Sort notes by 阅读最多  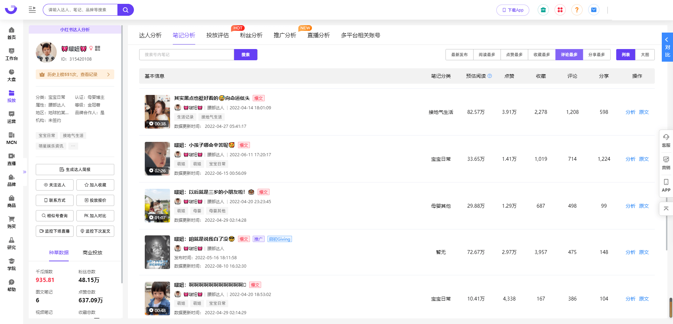[487, 55]
